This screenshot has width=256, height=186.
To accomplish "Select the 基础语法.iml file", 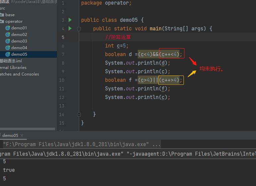I will click(11, 61).
